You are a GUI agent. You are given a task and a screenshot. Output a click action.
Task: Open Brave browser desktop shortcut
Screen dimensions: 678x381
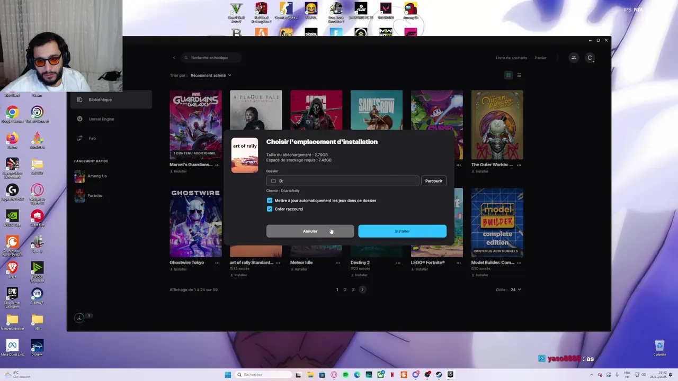tap(12, 270)
